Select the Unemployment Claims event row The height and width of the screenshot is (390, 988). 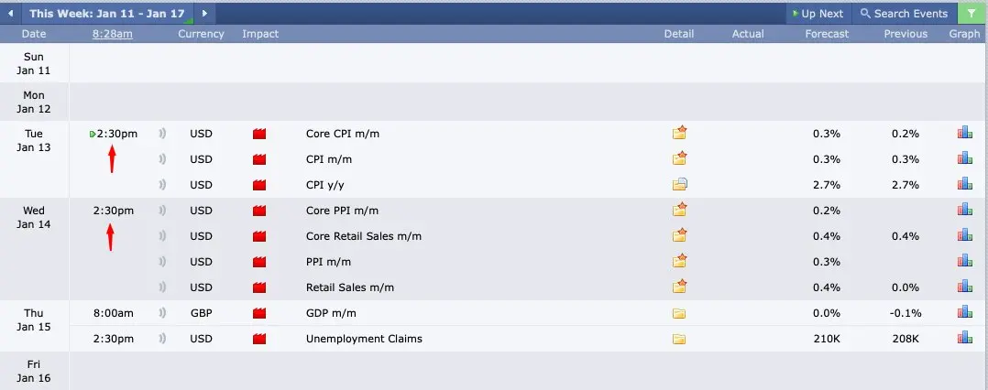click(364, 339)
